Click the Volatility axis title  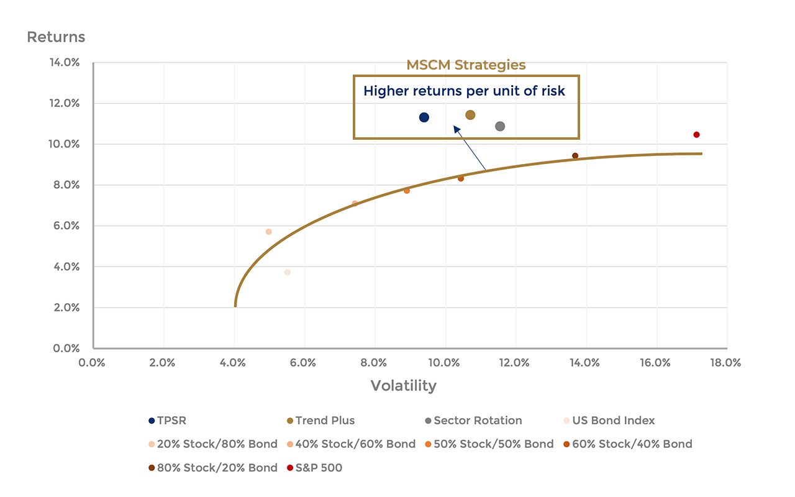(404, 386)
